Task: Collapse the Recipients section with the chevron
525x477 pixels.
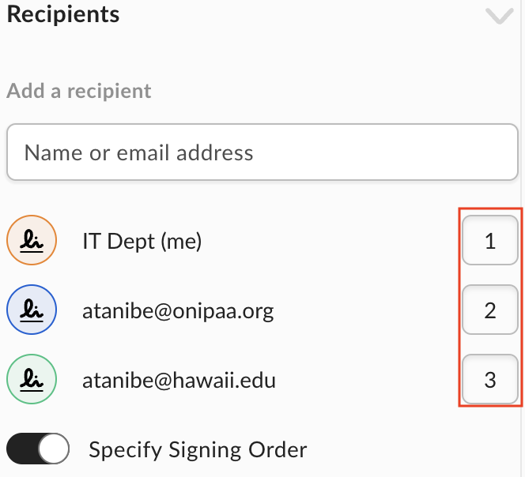Action: pyautogui.click(x=500, y=16)
